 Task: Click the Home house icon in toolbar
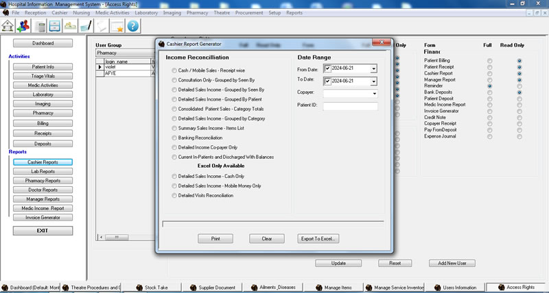click(8, 26)
